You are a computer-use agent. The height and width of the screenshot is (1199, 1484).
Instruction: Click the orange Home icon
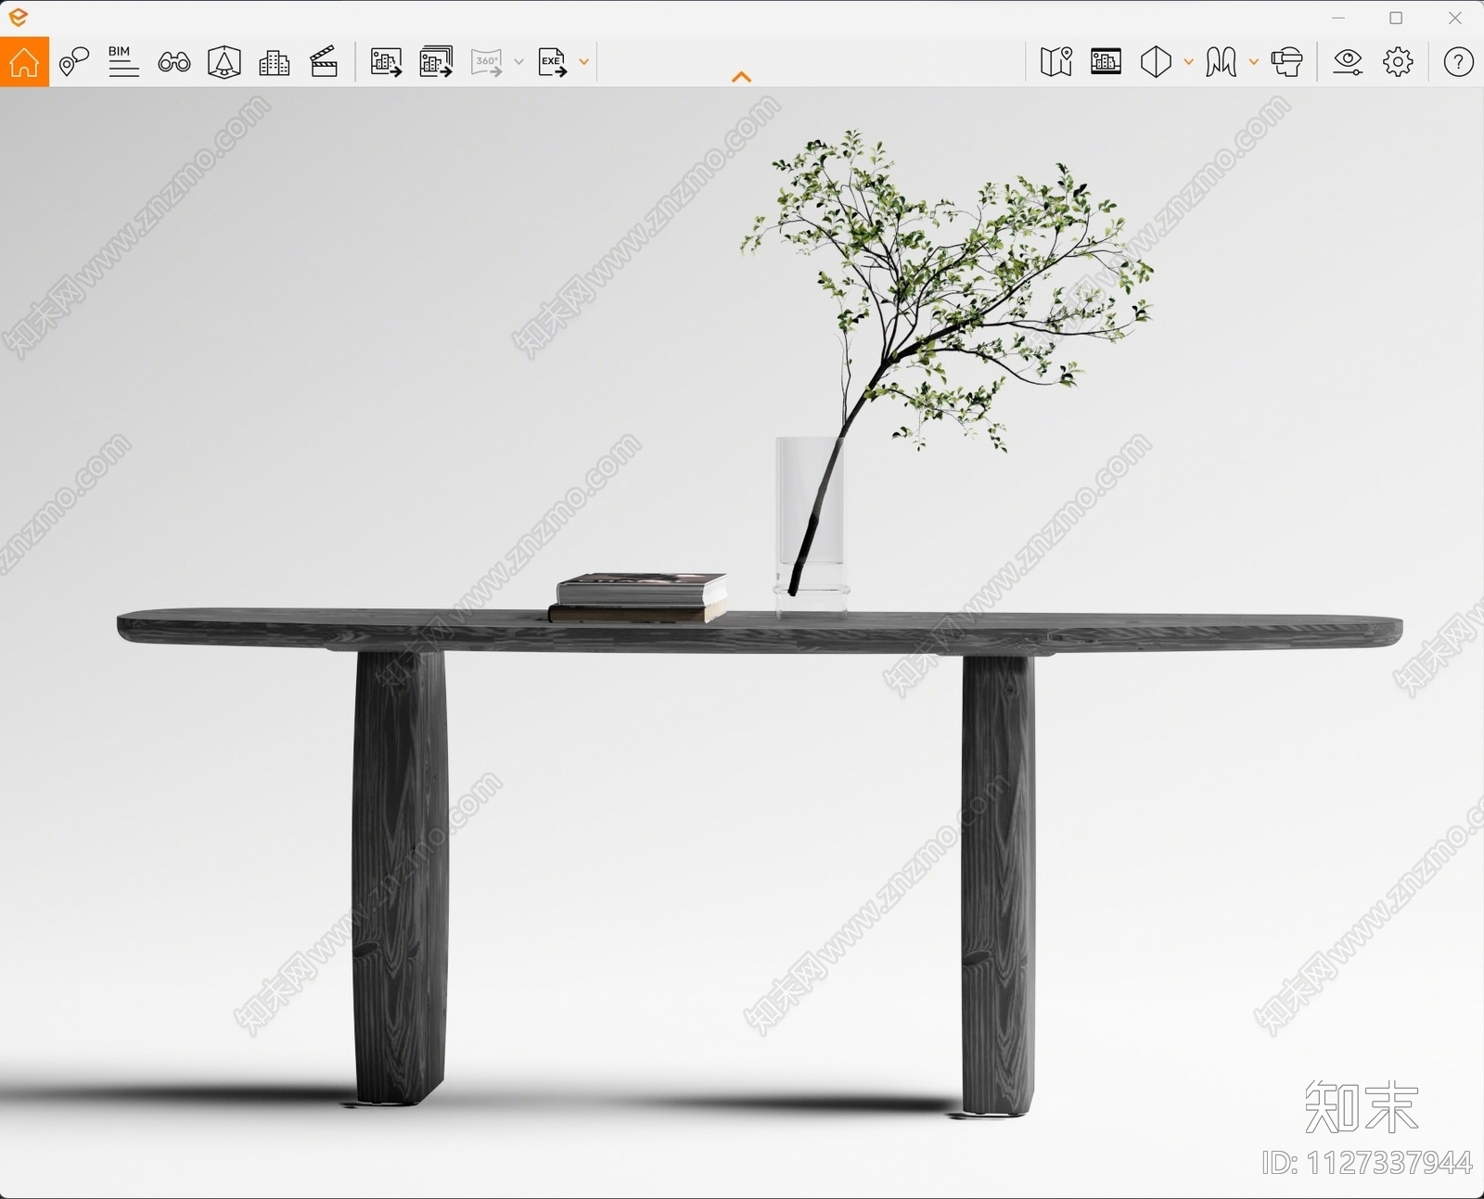(x=24, y=62)
